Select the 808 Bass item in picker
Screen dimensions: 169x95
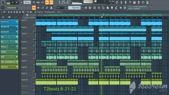pos(9,47)
